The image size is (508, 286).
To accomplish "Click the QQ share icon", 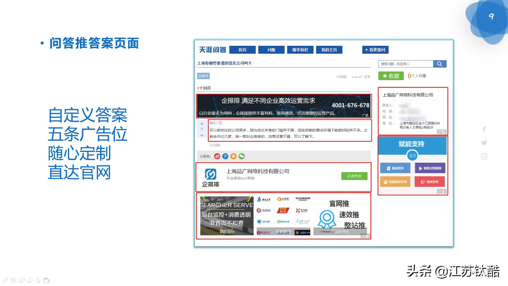I will coord(225,156).
